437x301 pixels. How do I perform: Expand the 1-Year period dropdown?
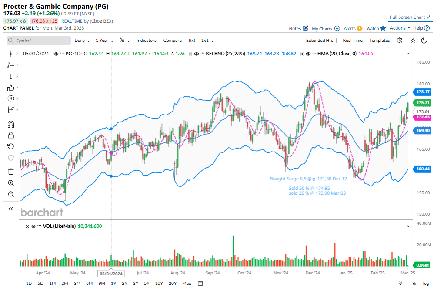click(x=105, y=41)
